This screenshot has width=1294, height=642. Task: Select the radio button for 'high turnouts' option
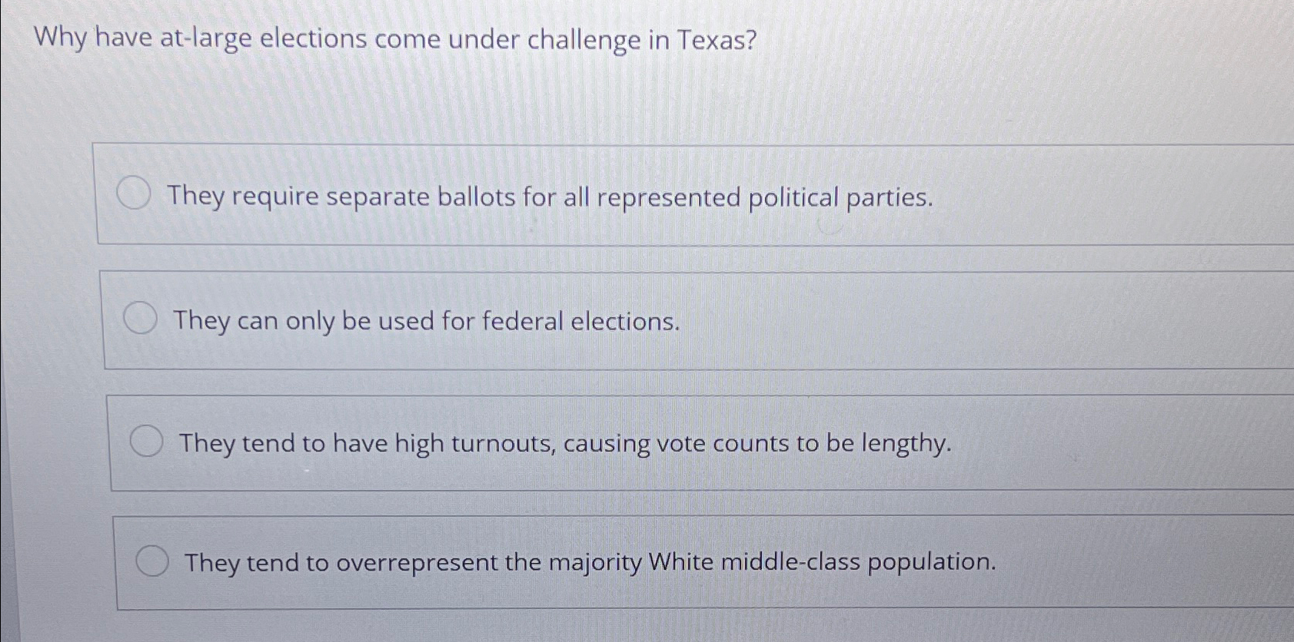[x=147, y=441]
